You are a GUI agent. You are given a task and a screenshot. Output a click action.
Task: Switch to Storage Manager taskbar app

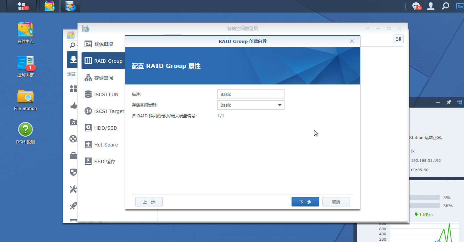click(70, 6)
